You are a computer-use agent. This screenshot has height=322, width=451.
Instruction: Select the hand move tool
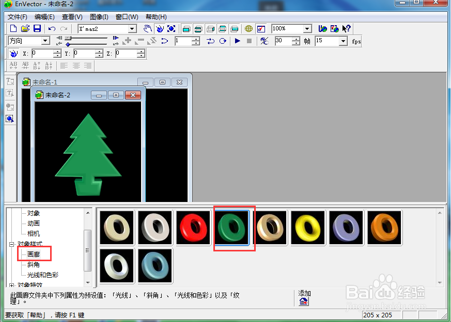click(x=148, y=29)
